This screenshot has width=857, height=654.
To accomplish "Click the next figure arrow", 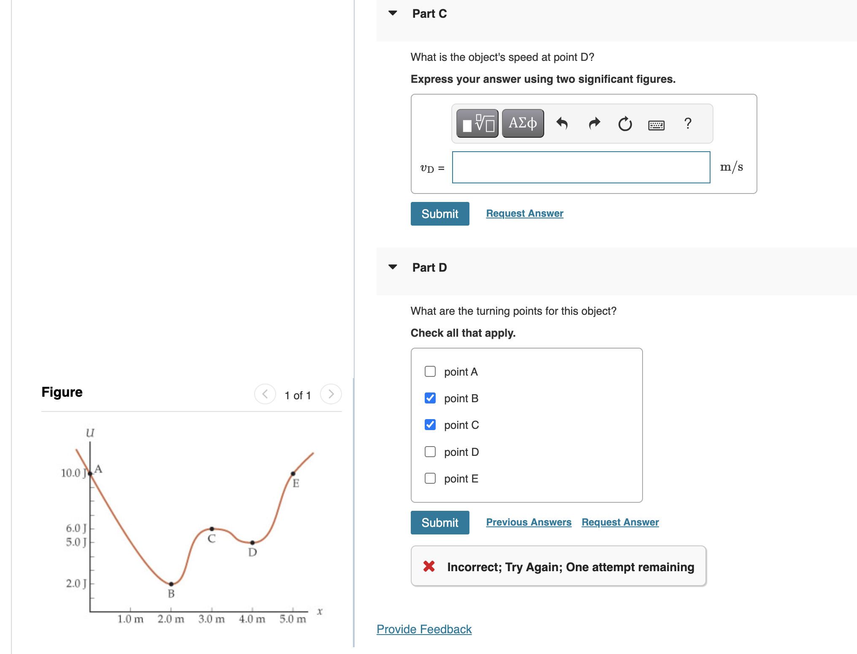I will [331, 394].
